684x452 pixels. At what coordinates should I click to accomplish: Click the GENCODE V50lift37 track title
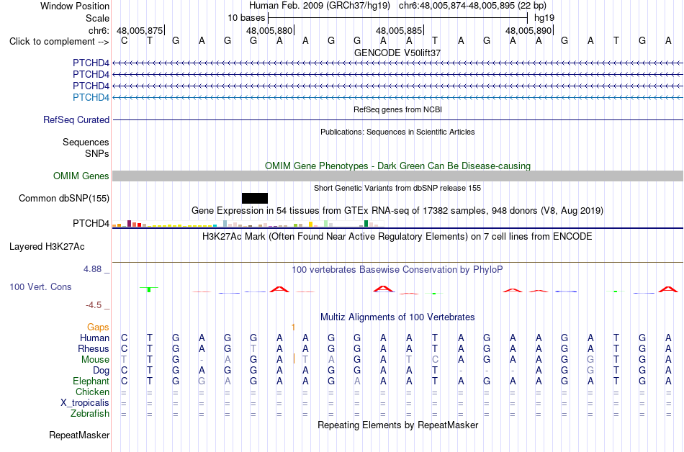pos(397,53)
